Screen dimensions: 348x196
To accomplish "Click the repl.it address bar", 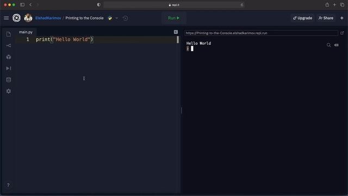I will point(174,5).
